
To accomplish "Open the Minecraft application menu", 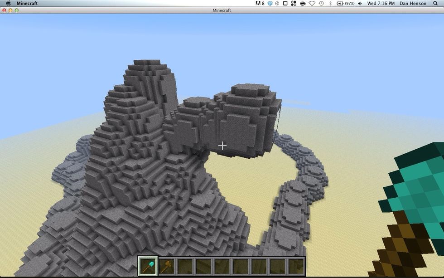I will point(27,3).
